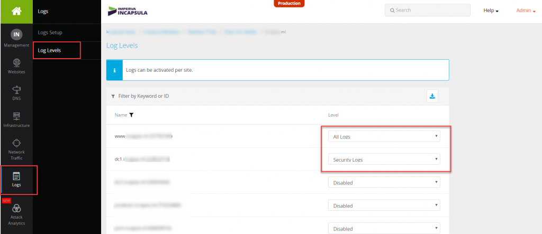The image size is (542, 234).
Task: Expand the All Logs level dropdown
Action: pos(384,136)
